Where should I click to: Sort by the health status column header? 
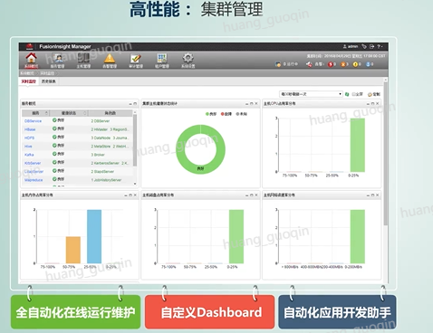pyautogui.click(x=69, y=113)
